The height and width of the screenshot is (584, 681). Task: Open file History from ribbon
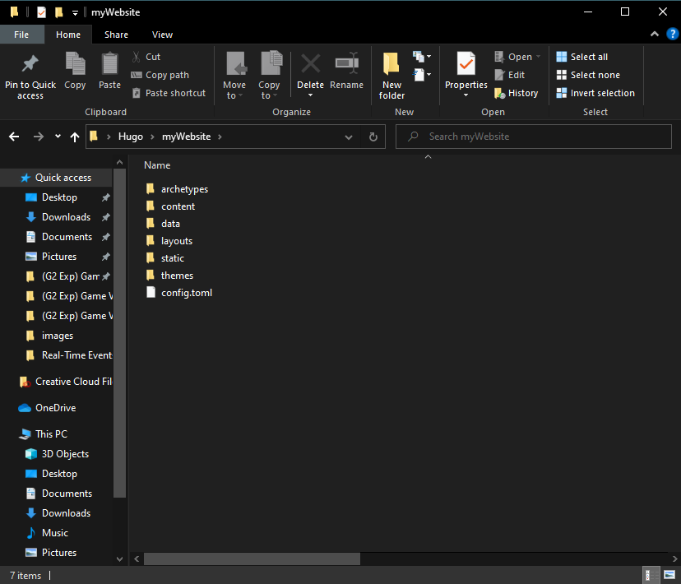click(517, 93)
